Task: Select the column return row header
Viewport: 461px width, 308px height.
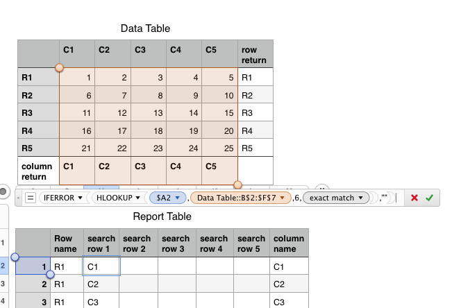Action: pyautogui.click(x=38, y=171)
